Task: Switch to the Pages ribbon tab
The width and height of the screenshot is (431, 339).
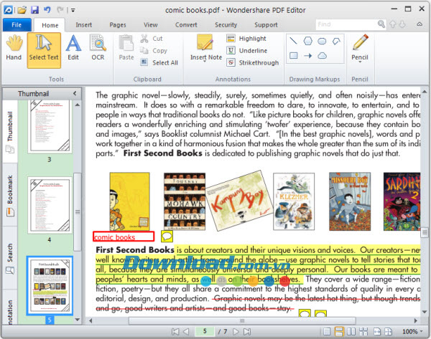Action: pos(118,25)
